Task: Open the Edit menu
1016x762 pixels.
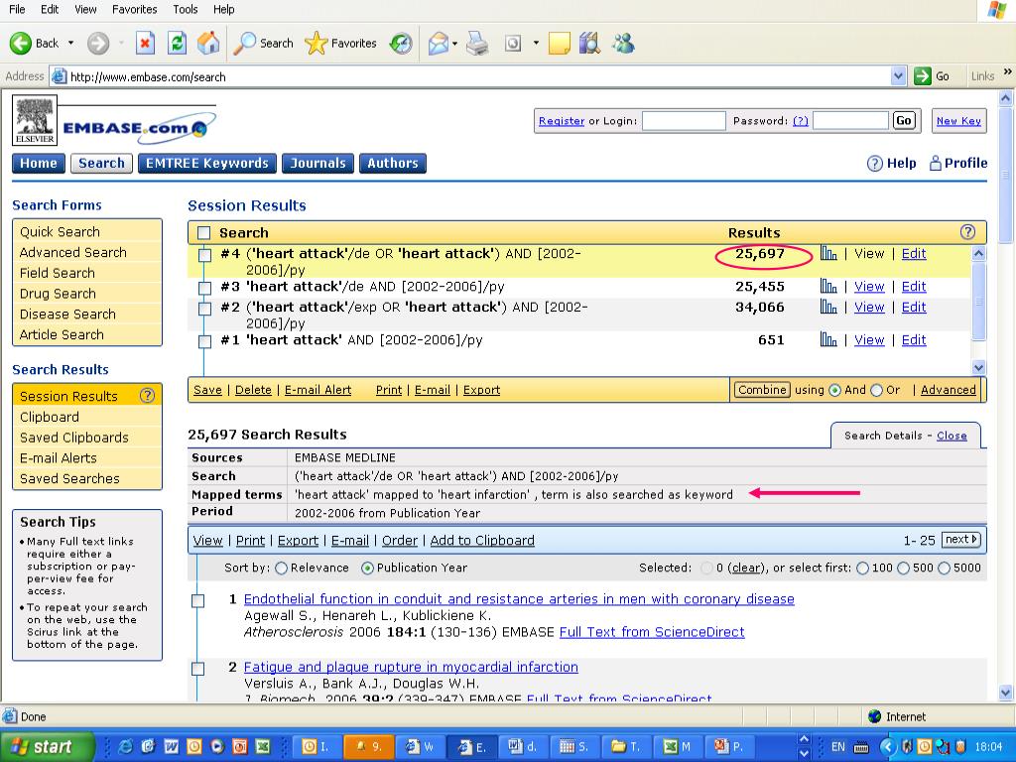Action: click(x=50, y=9)
